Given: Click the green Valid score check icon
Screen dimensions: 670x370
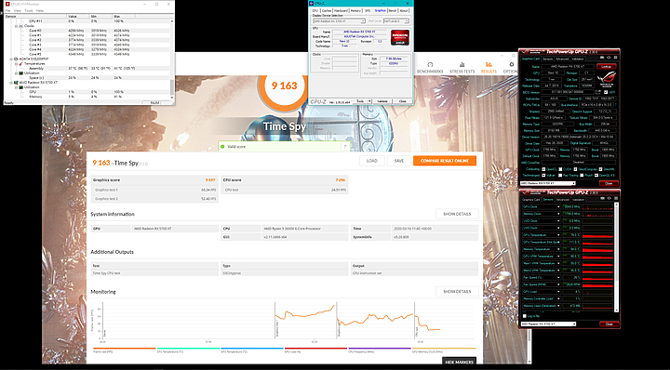Looking at the screenshot, I should (222, 147).
